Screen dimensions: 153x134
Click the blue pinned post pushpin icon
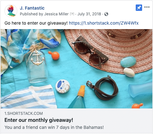(x=139, y=8)
